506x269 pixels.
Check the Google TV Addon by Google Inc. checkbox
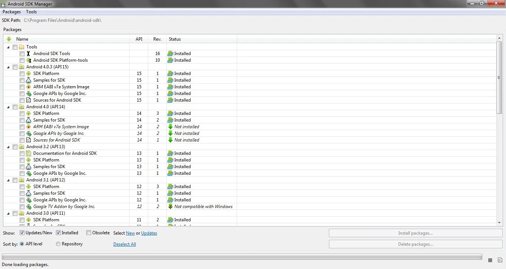point(22,207)
